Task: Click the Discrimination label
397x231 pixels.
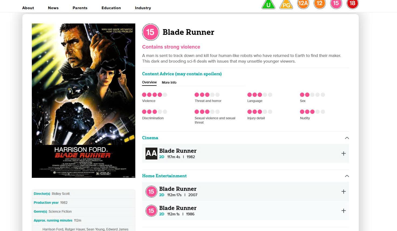Action: 153,118
